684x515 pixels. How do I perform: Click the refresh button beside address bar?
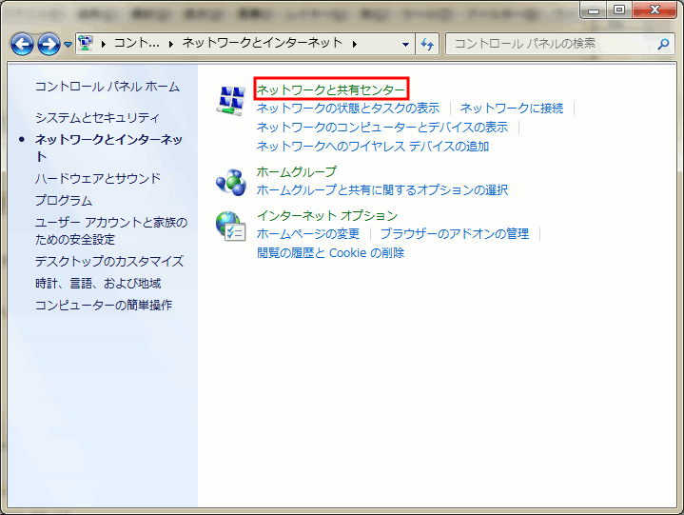click(427, 44)
